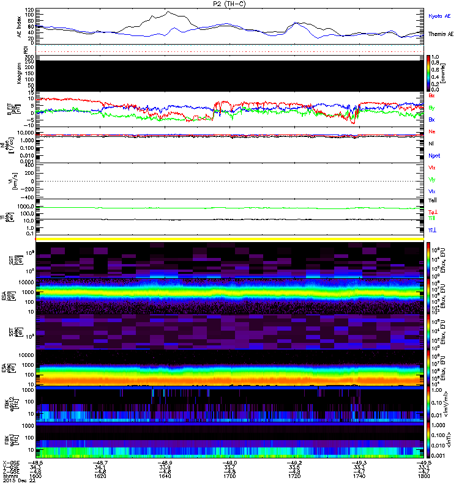Click the '-49.0' X-GSE position value
Screen dimensions: 459x489
229,463
